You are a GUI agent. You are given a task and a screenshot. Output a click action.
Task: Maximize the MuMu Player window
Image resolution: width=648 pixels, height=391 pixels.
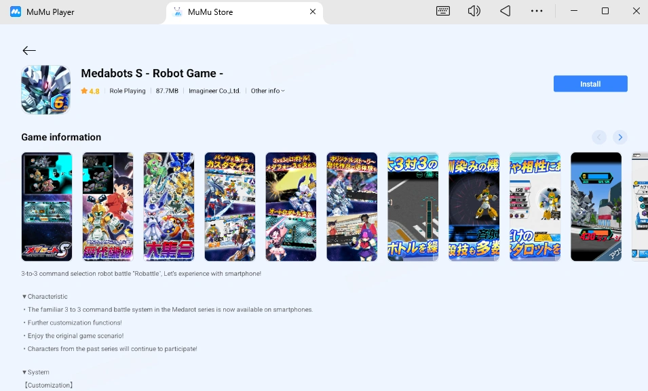coord(605,11)
